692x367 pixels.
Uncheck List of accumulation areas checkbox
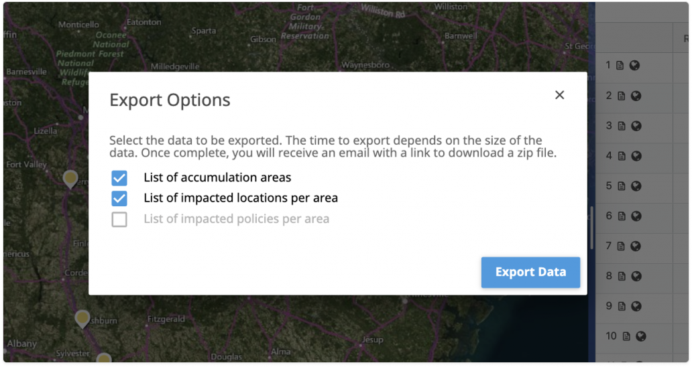point(119,178)
